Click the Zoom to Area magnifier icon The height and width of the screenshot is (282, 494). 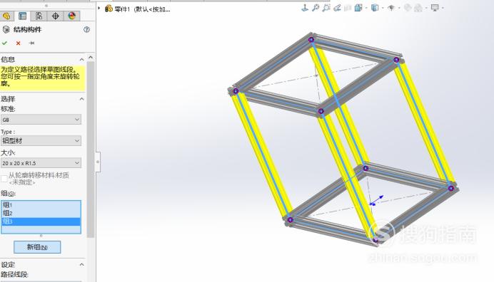point(326,8)
